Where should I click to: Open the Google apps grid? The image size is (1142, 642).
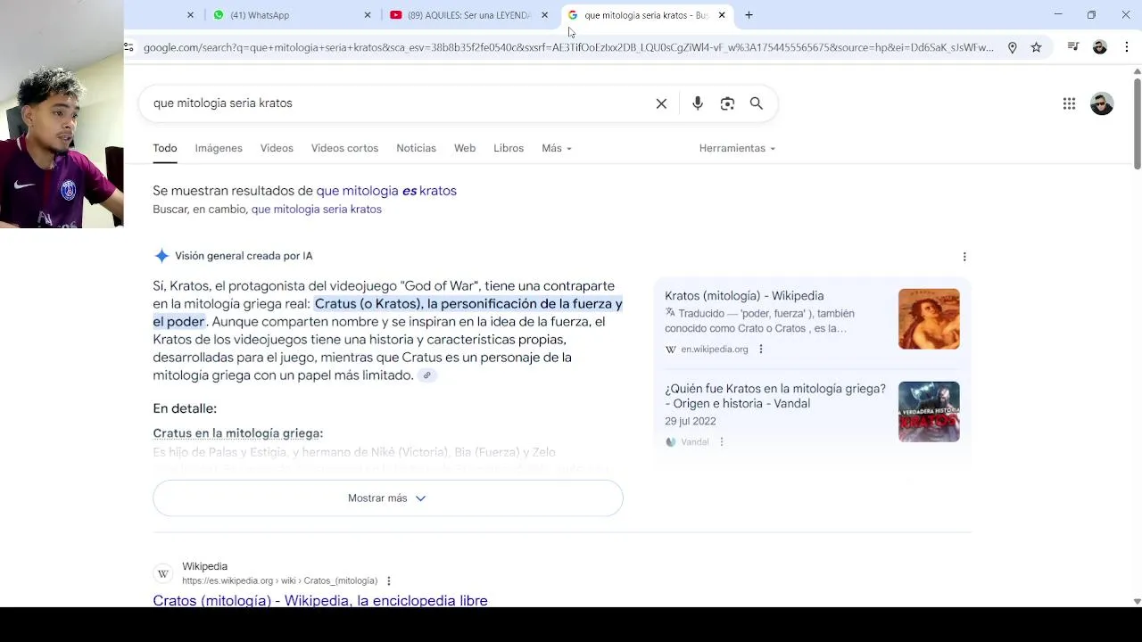pyautogui.click(x=1069, y=103)
